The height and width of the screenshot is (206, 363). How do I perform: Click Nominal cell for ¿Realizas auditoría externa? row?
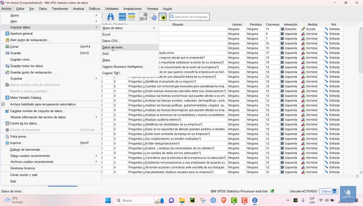click(312, 119)
